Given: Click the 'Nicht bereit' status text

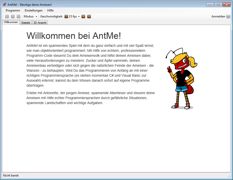Looking at the screenshot, I should pos(11,176).
